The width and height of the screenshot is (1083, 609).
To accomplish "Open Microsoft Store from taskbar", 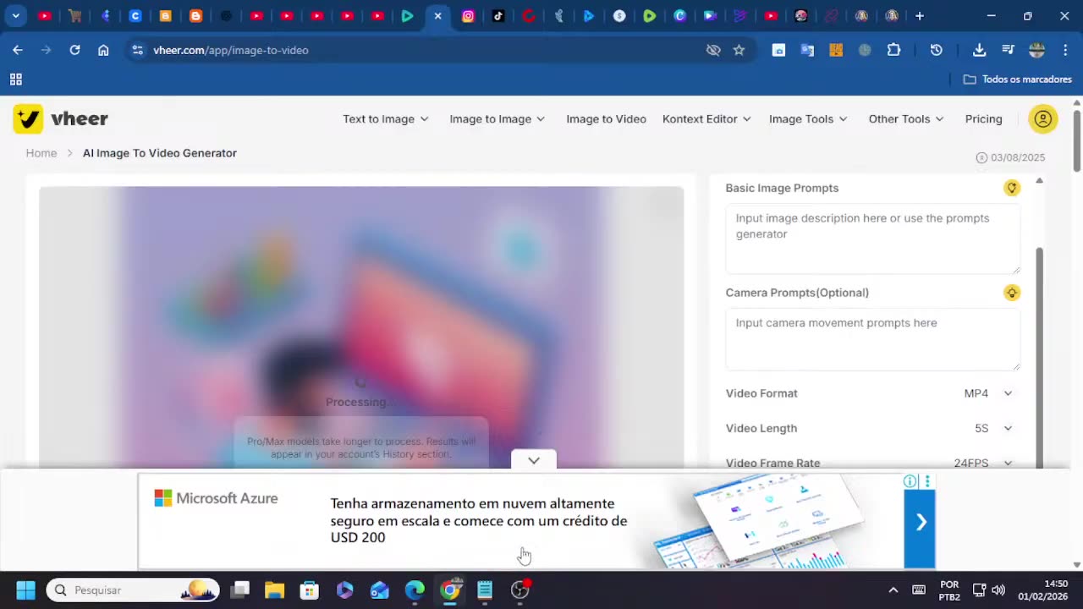I will click(x=310, y=590).
